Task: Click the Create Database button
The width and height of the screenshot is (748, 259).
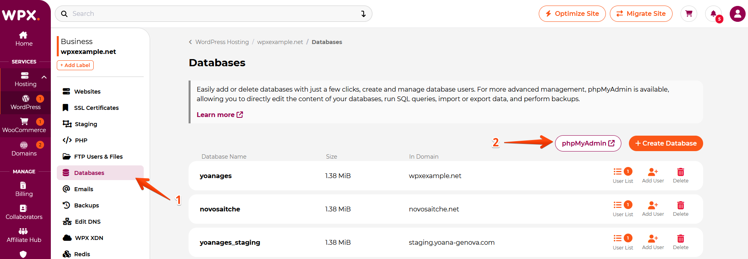Action: tap(665, 143)
